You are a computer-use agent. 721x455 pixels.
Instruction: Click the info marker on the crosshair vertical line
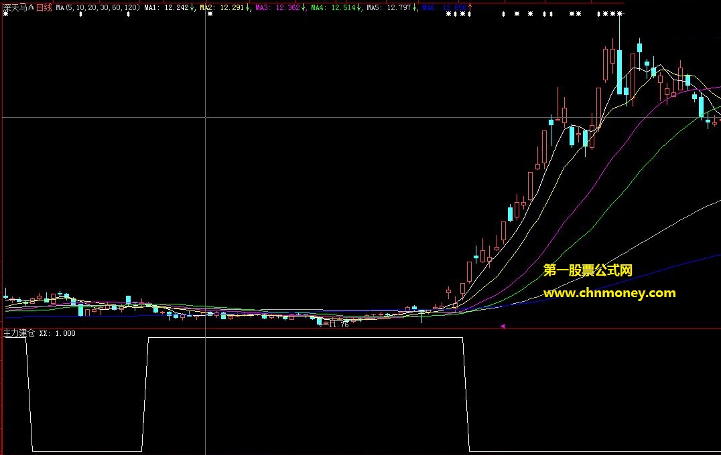[x=210, y=14]
